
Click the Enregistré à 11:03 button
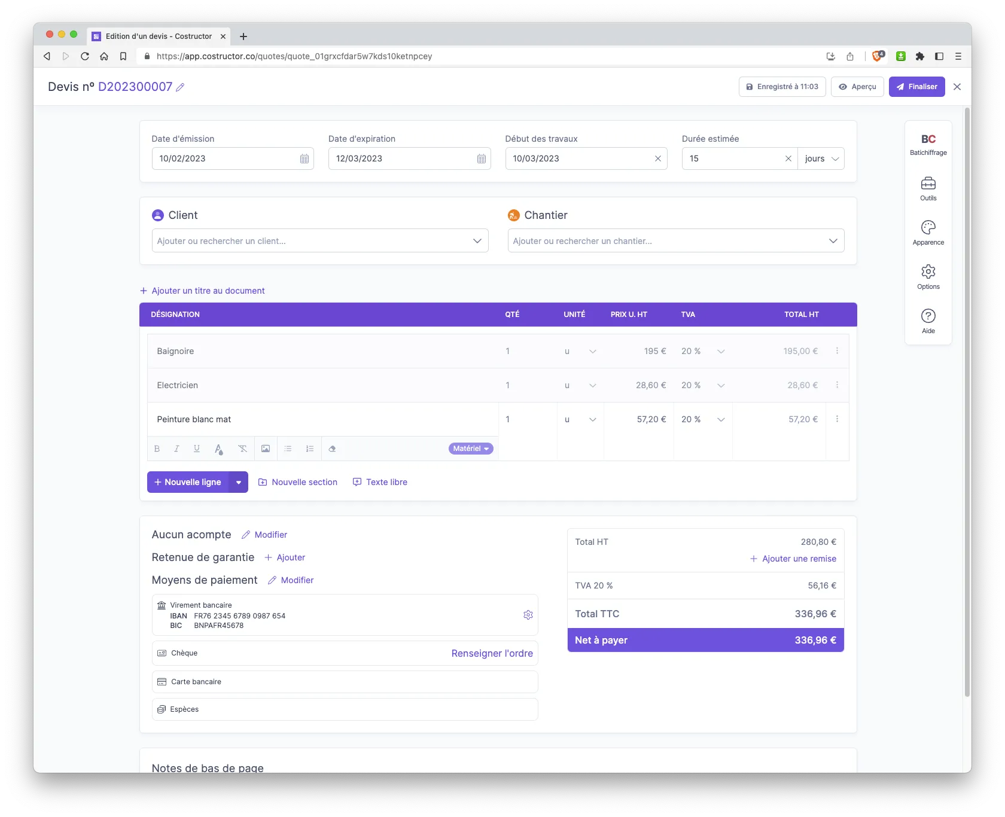tap(782, 87)
